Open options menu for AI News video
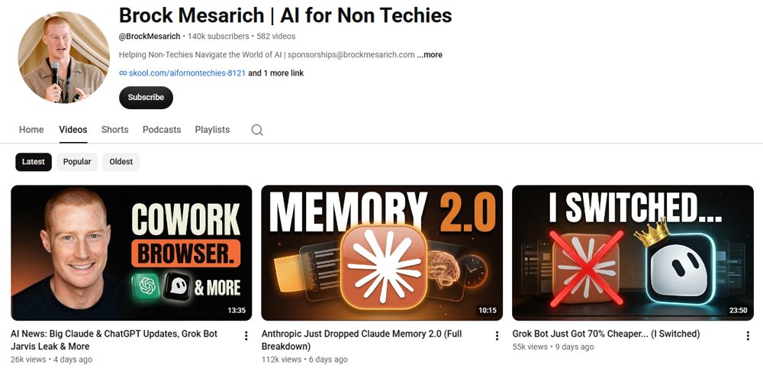Image resolution: width=763 pixels, height=368 pixels. [246, 336]
